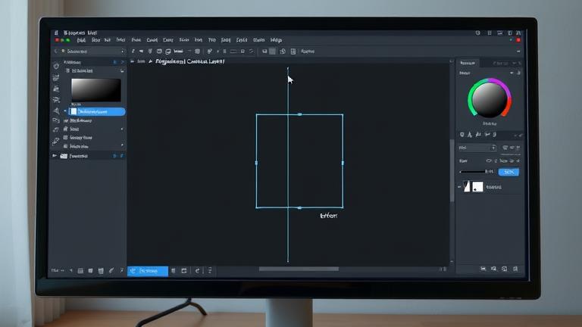Switch to the dimmed second tab of the right panel

(x=499, y=64)
